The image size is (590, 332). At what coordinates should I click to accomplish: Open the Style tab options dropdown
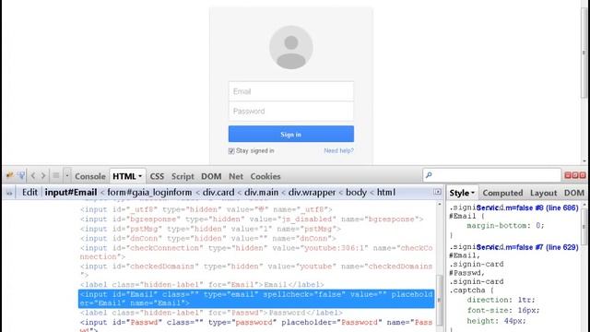click(473, 193)
